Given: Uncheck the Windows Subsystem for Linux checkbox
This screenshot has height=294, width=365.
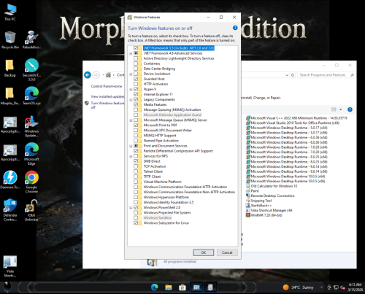Looking at the screenshot, I should [x=136, y=223].
